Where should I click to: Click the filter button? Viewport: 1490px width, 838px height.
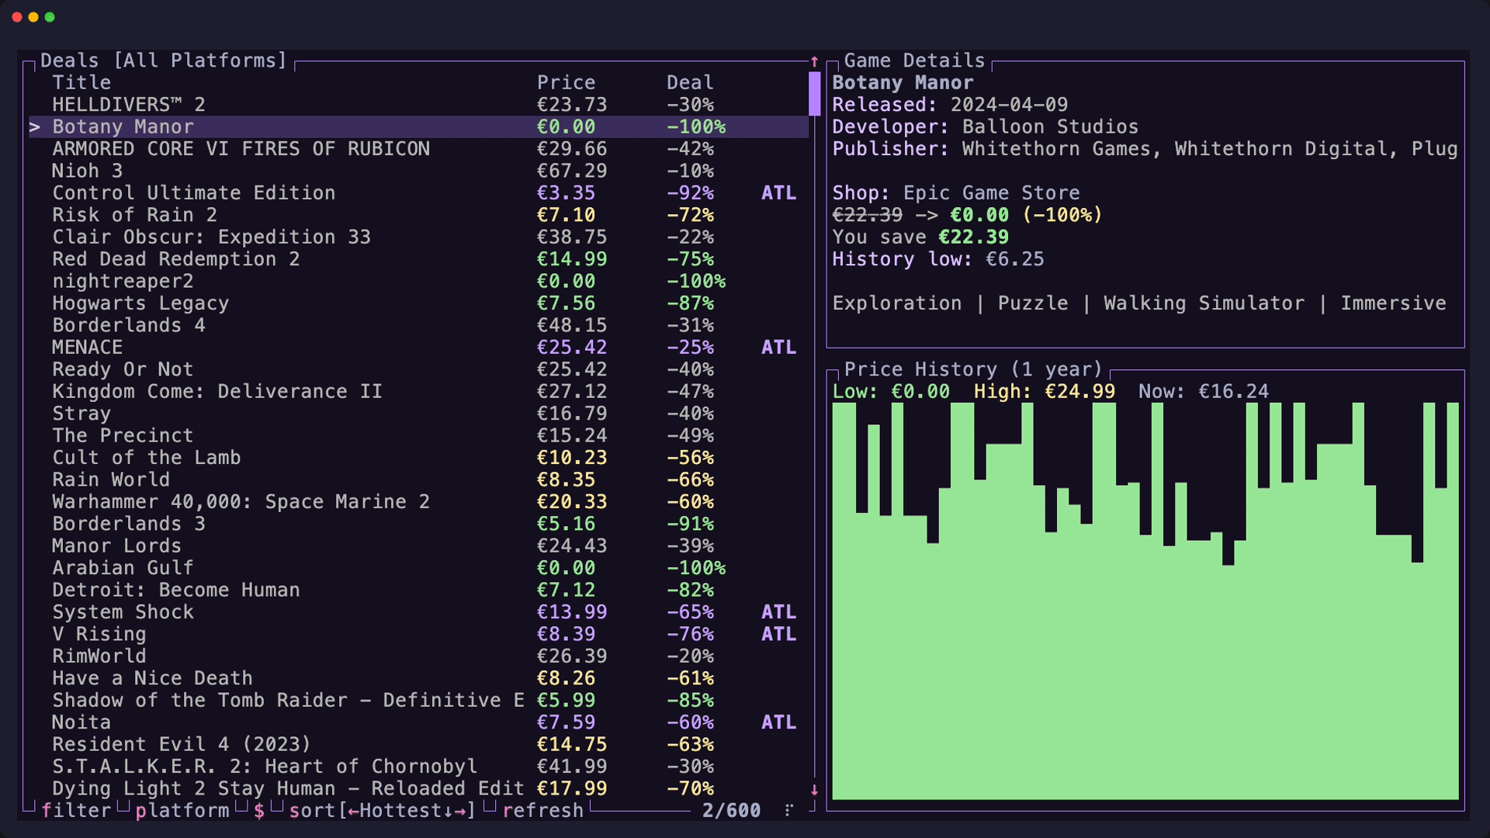[76, 811]
